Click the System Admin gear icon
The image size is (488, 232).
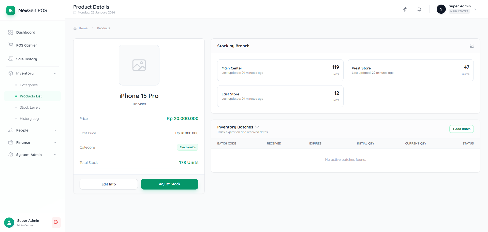coord(10,155)
